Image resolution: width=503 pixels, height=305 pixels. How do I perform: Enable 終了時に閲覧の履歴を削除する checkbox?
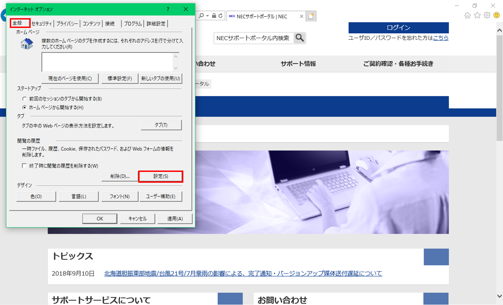click(24, 166)
